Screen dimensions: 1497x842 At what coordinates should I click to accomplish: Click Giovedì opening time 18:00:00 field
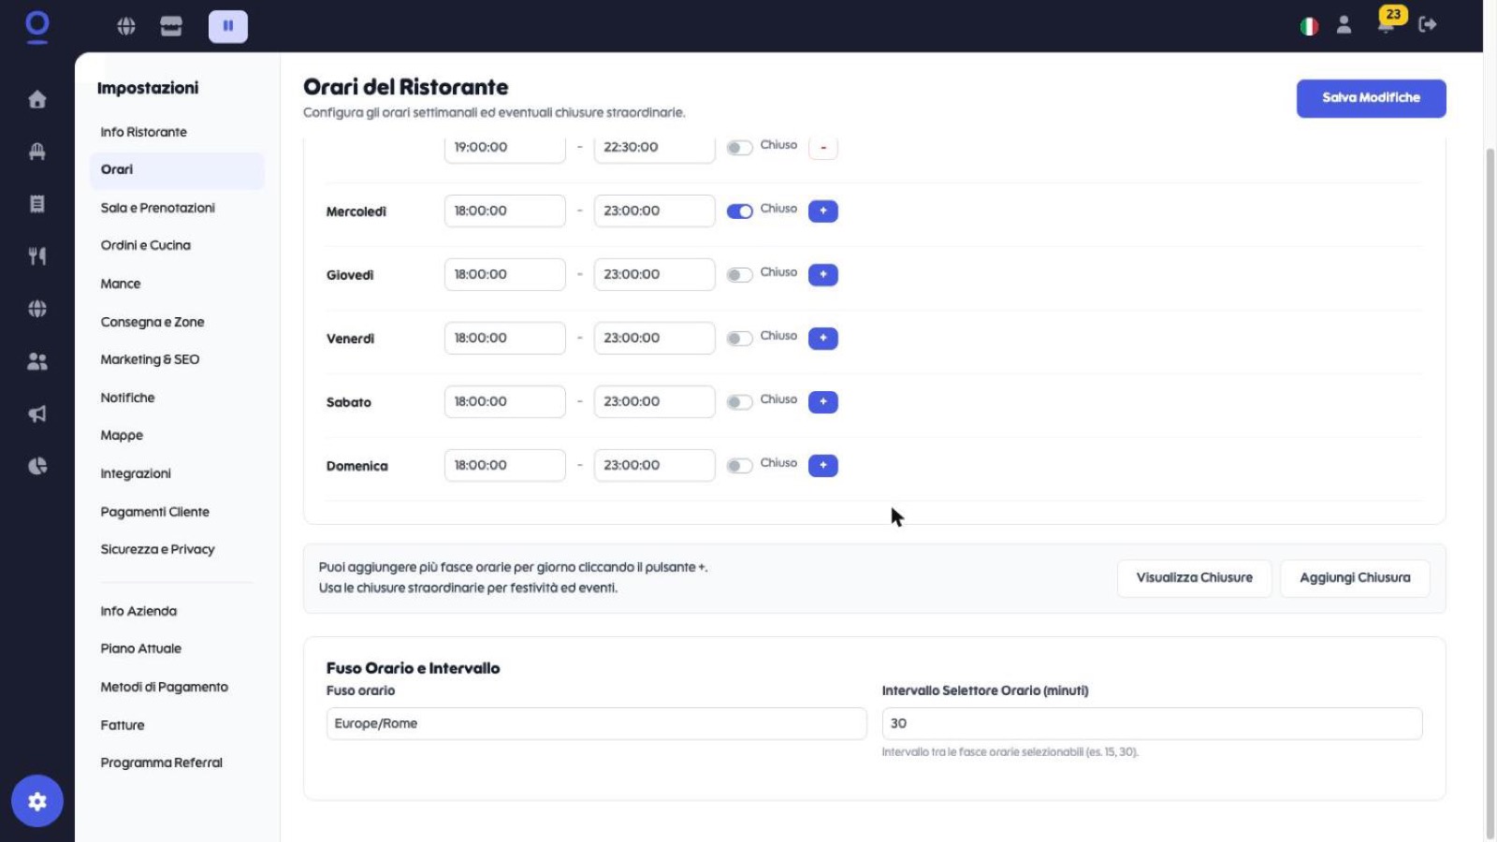point(504,274)
